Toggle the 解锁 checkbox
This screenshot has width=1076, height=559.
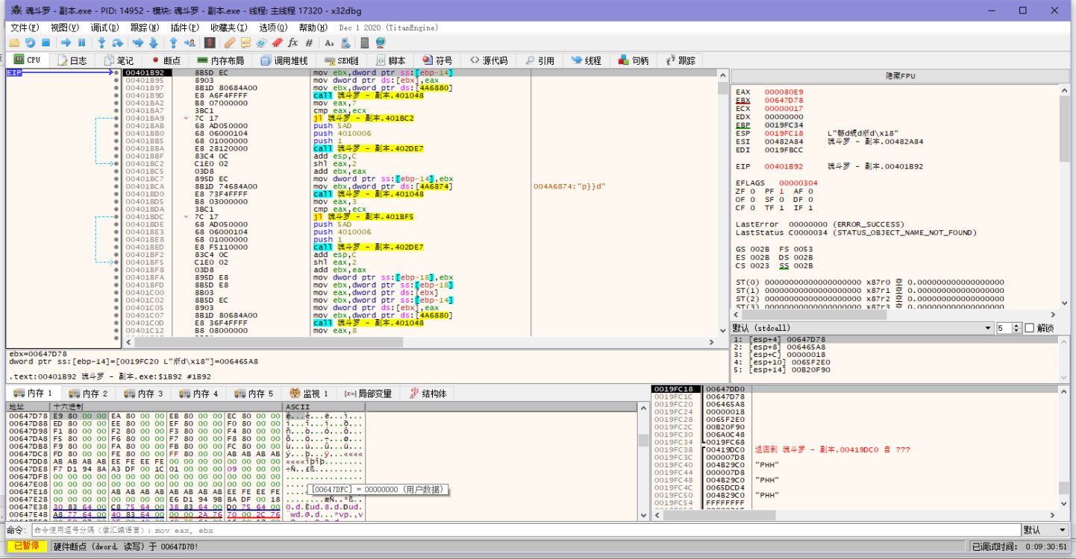[x=1030, y=328]
